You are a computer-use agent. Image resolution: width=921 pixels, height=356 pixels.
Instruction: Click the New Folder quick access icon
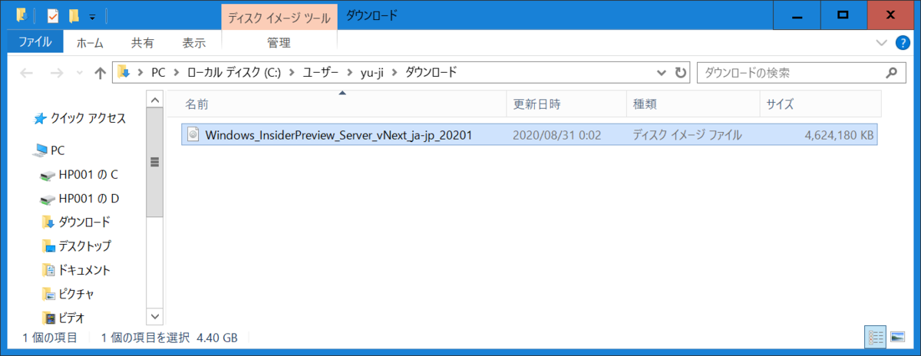(74, 15)
